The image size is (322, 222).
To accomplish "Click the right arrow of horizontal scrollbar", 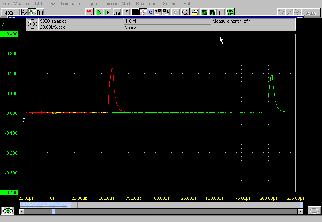I will coord(300,212).
